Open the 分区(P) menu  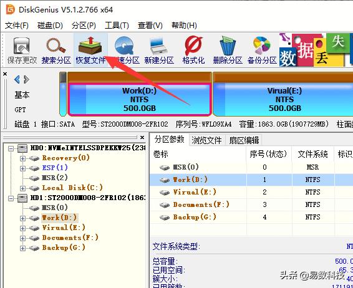[x=84, y=25]
